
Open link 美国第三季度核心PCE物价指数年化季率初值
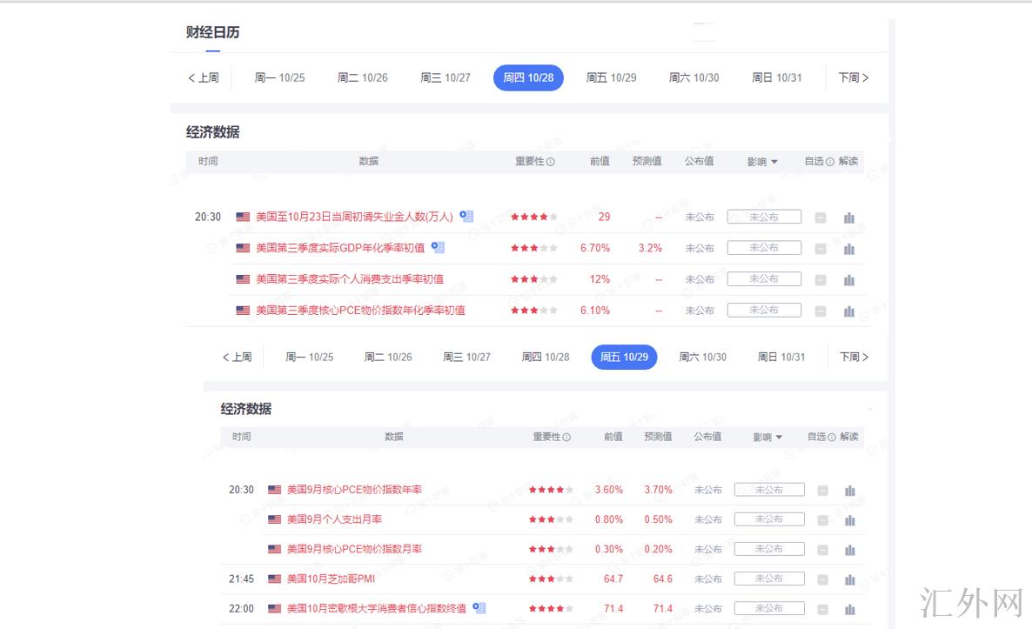(x=360, y=310)
